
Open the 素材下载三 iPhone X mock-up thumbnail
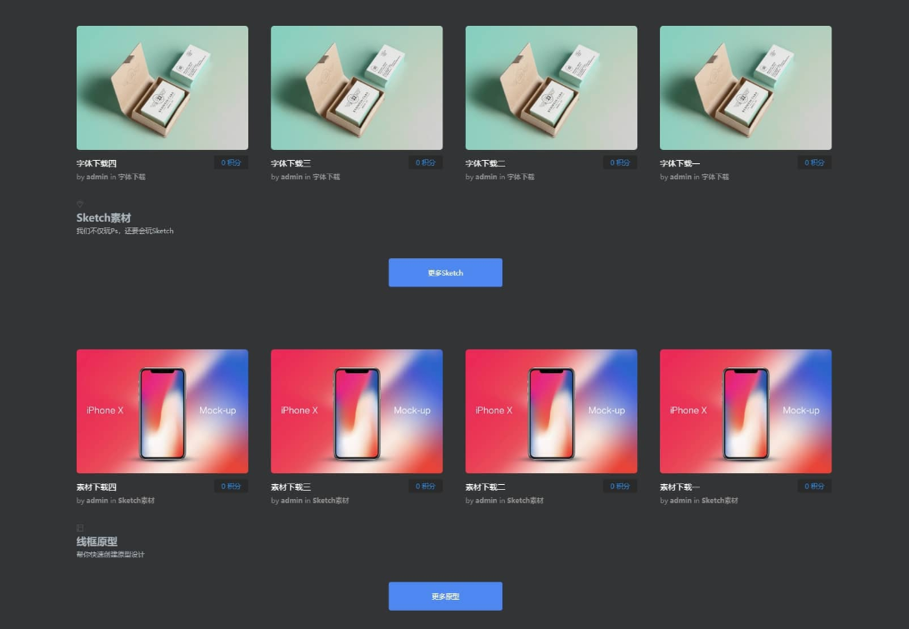coord(357,411)
